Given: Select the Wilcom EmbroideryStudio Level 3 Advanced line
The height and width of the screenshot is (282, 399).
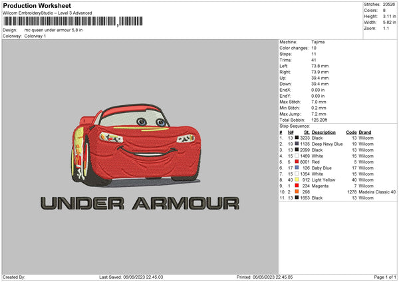Looking at the screenshot, I should click(47, 13).
